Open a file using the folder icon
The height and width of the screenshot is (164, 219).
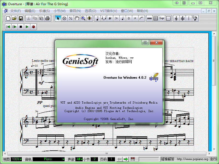[15, 18]
